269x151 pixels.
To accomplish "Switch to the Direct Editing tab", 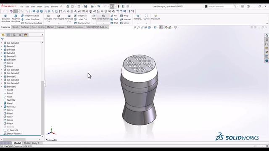I will (38, 27).
